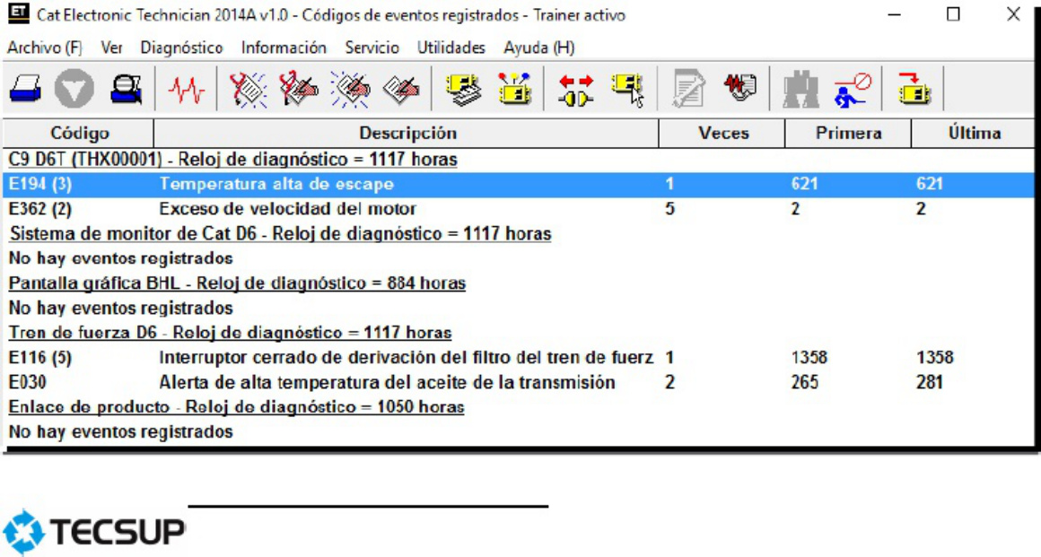
Task: Open print preview with magnifier printer icon
Action: [127, 88]
